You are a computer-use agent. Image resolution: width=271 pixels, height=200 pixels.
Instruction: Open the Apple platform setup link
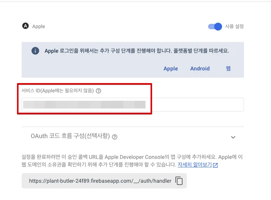pyautogui.click(x=171, y=68)
